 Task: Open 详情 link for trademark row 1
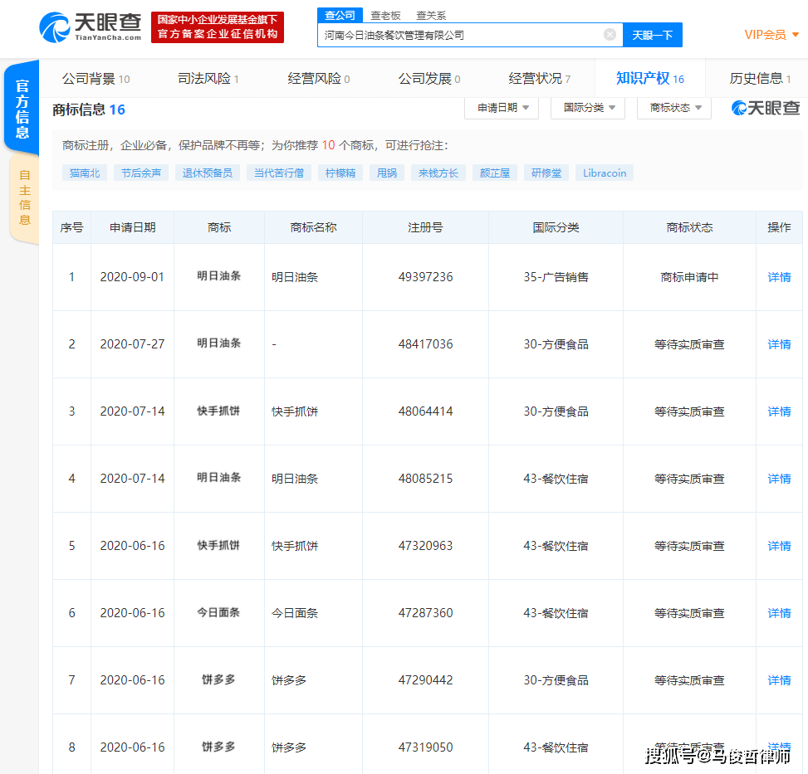(x=779, y=277)
